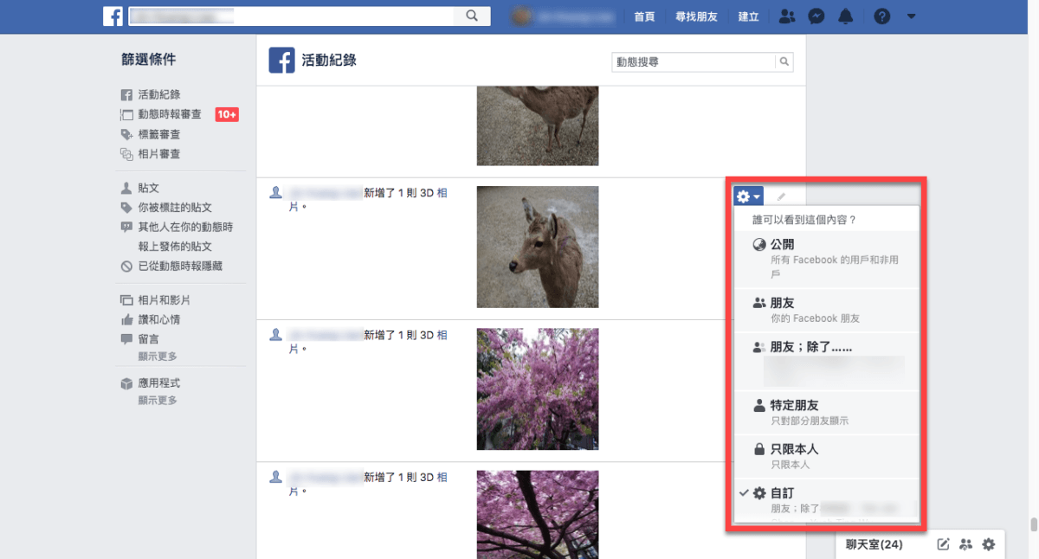Expand the account menu arrow in top bar
Viewport: 1039px width, 559px height.
(x=911, y=16)
